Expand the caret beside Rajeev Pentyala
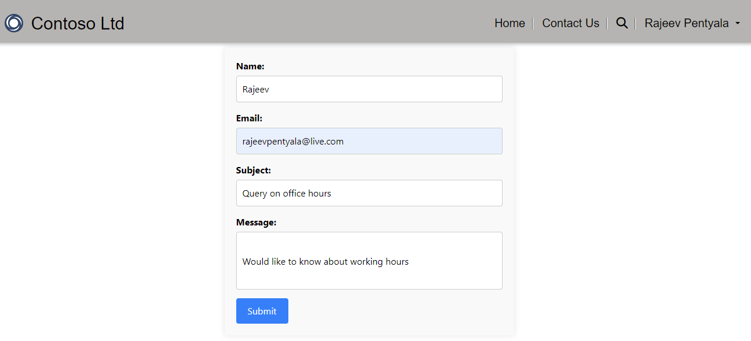This screenshot has height=341, width=751. (x=738, y=24)
